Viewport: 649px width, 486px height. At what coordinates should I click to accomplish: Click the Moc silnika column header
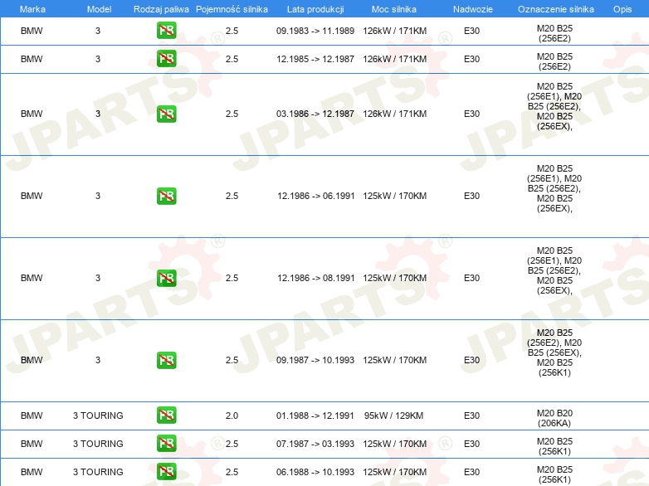[x=394, y=9]
